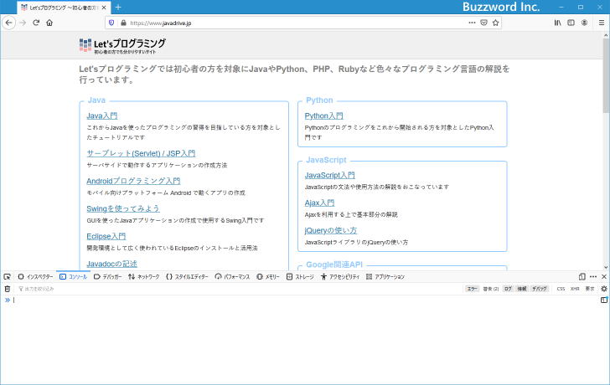Toggle the デバッグ console filter

[540, 289]
